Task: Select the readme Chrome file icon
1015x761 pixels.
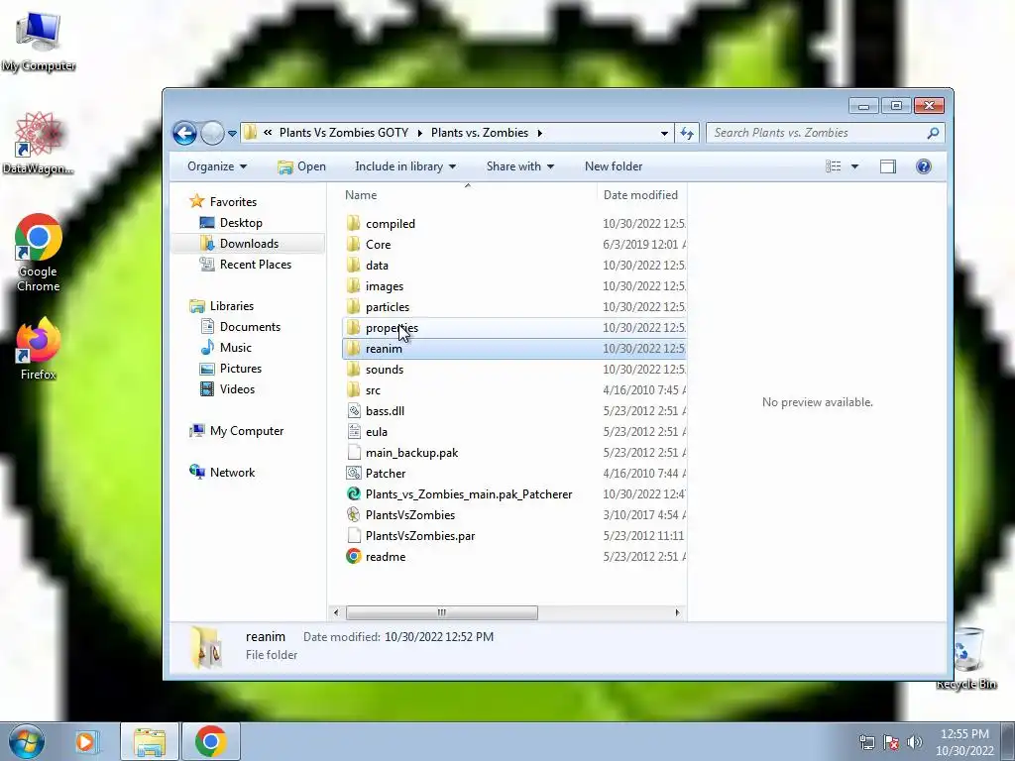Action: pyautogui.click(x=354, y=557)
